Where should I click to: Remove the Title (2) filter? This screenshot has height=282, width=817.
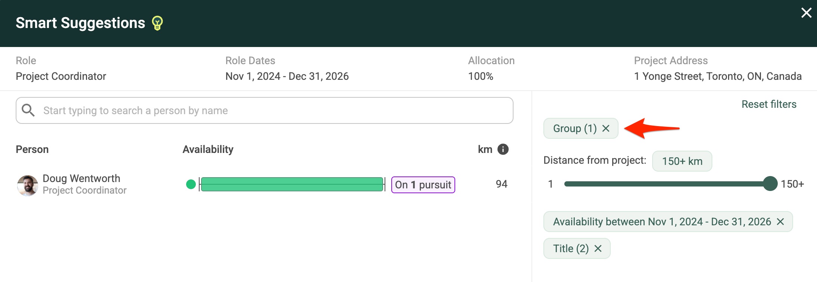point(598,248)
